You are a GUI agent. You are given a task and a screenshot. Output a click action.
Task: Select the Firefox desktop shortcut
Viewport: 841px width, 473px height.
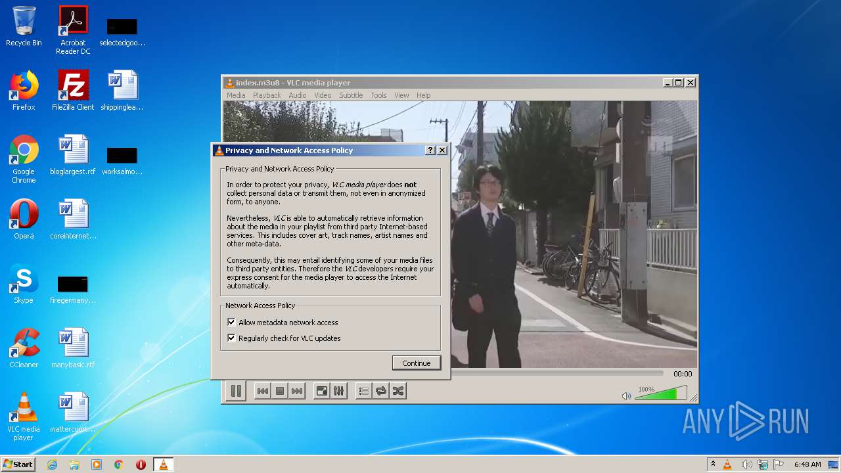[x=24, y=91]
